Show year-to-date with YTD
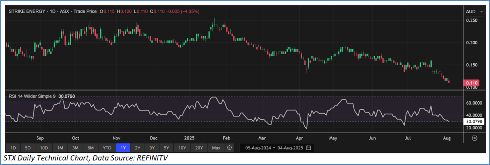Image resolution: width=490 pixels, height=165 pixels. [106, 148]
